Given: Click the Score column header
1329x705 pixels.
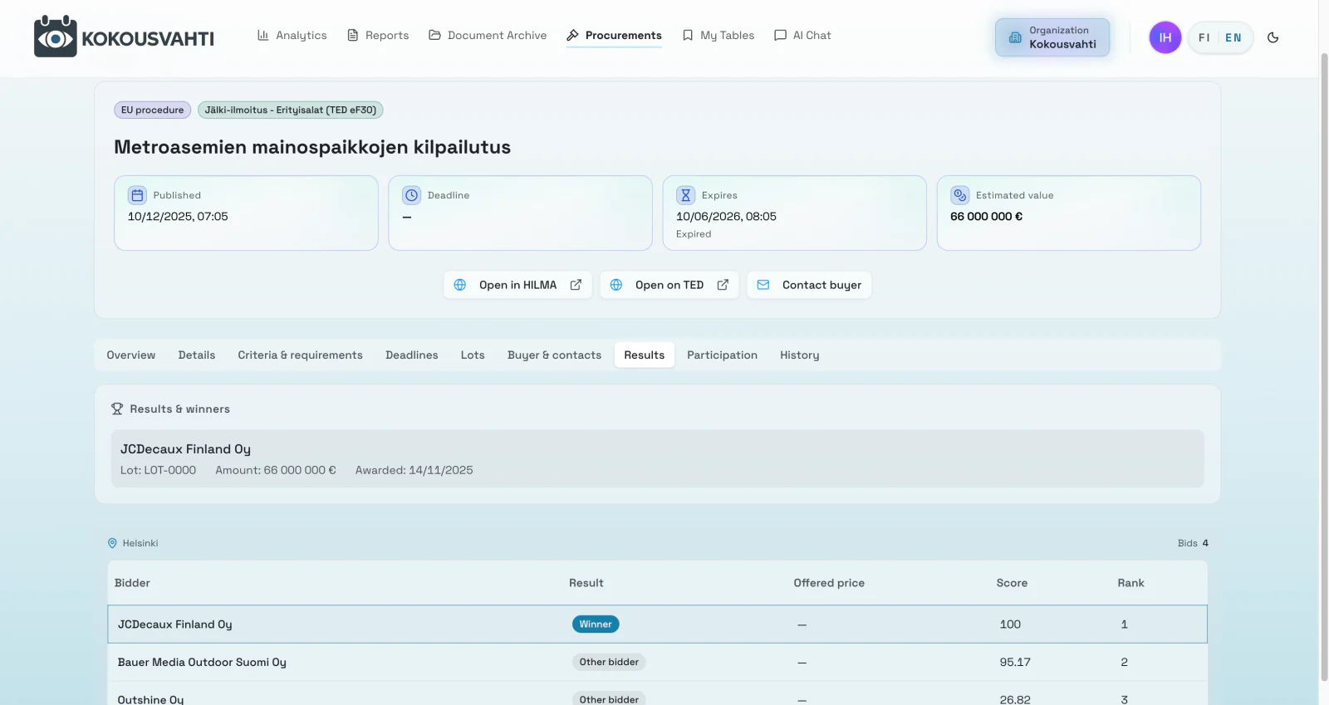Looking at the screenshot, I should point(1012,583).
